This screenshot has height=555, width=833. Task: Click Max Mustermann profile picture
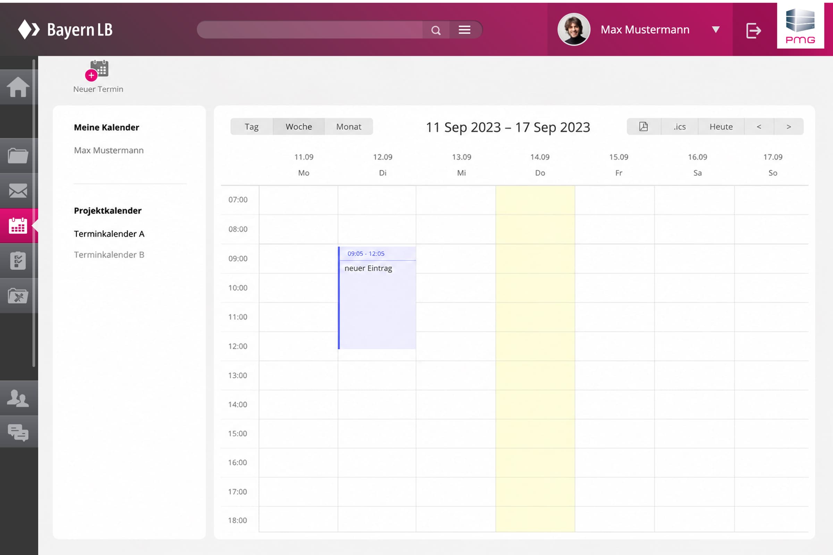pyautogui.click(x=574, y=29)
